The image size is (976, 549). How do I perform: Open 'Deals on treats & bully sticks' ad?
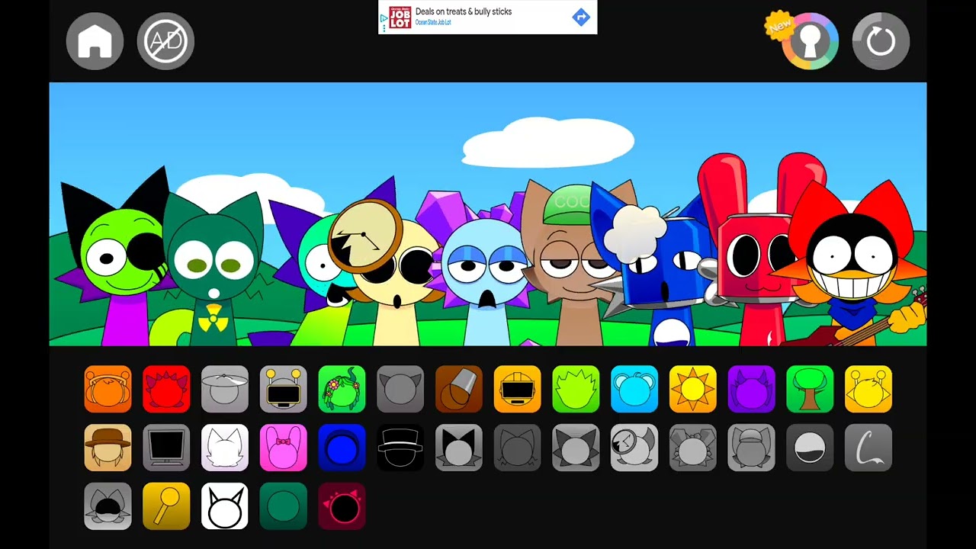click(x=464, y=11)
